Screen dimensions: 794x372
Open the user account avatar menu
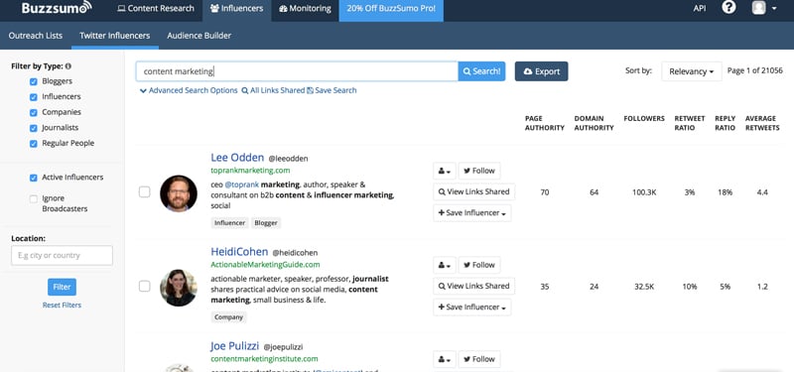coord(764,8)
